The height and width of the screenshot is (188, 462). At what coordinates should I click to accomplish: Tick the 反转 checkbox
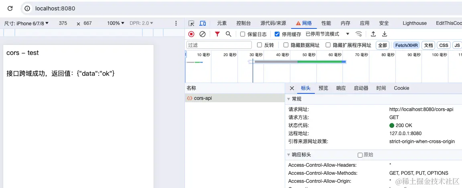click(x=259, y=45)
